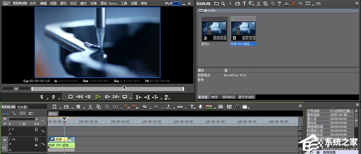Switch to the 特效 tab
This screenshot has width=361, height=154.
[214, 97]
